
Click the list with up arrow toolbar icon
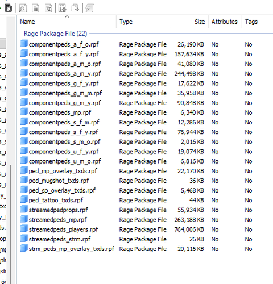click(x=63, y=9)
